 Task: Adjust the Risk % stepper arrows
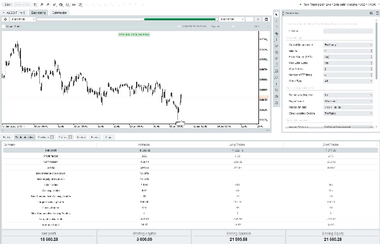(371, 51)
